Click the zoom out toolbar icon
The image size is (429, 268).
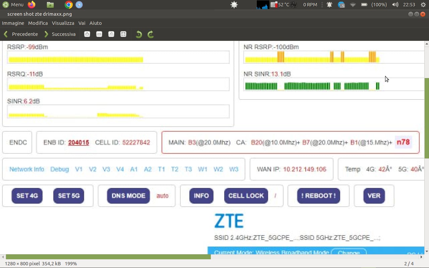tap(99, 34)
